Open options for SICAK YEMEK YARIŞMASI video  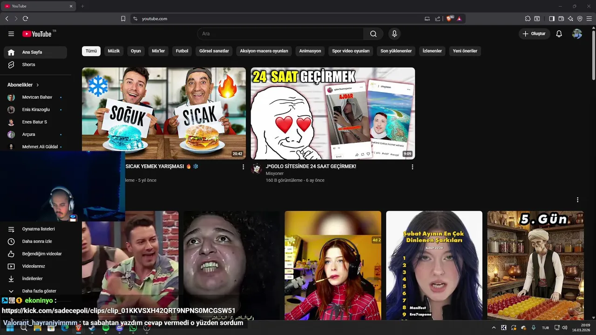[243, 167]
